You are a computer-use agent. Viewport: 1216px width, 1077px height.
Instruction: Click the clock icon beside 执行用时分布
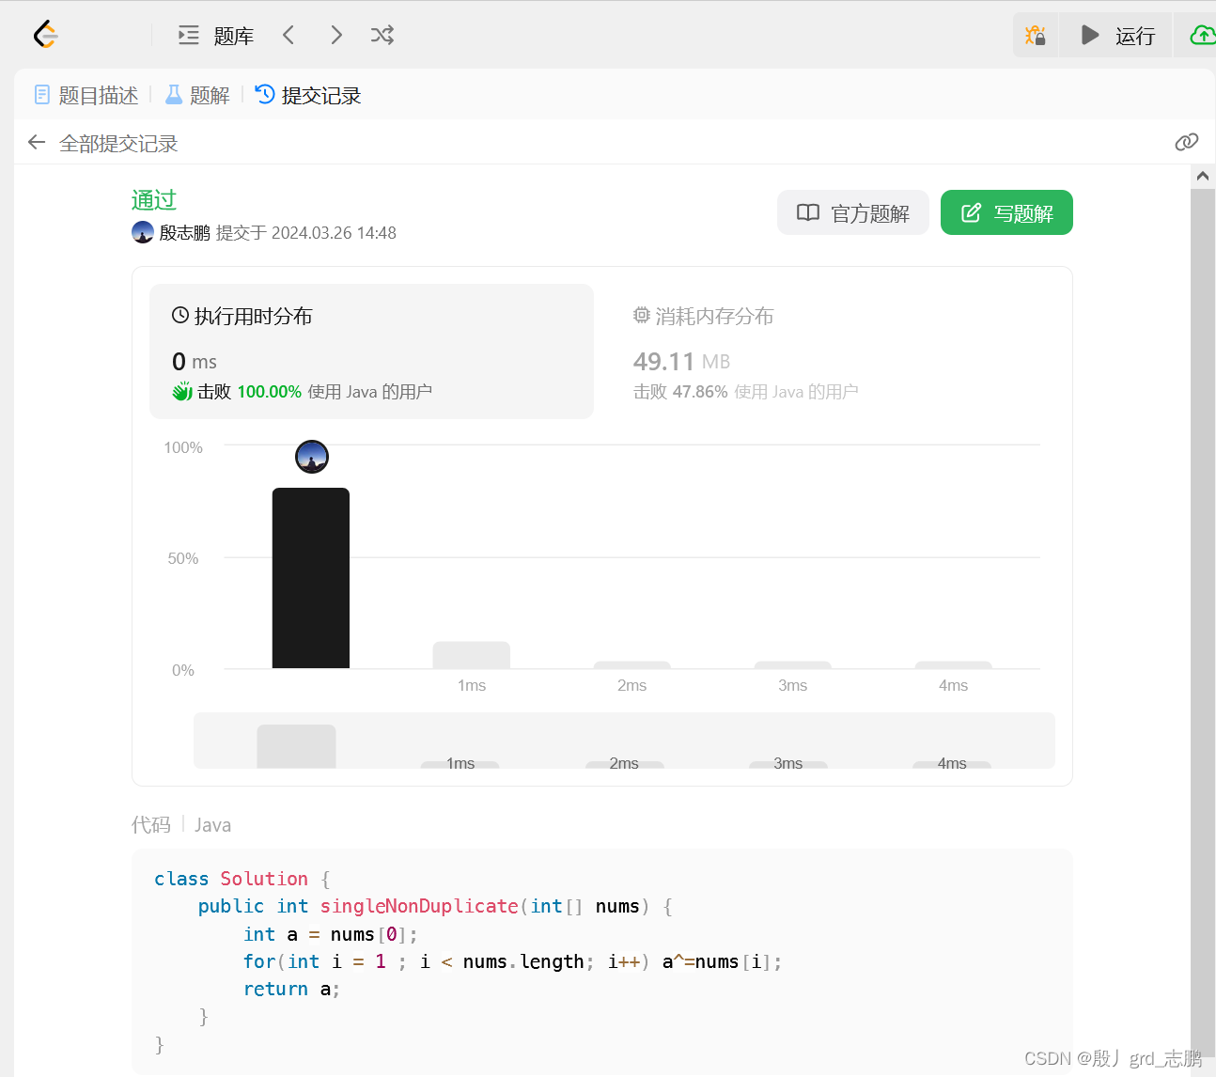(180, 316)
